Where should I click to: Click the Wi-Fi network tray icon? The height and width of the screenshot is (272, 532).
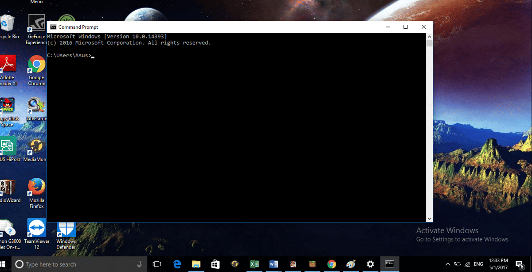pos(467,264)
